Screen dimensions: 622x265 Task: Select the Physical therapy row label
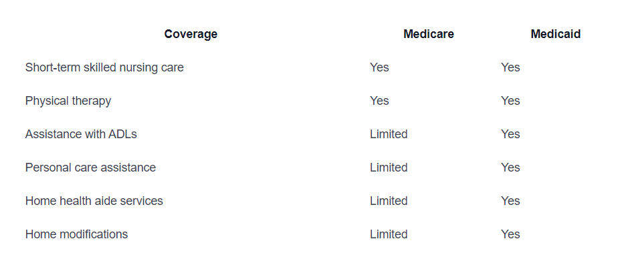(x=68, y=101)
